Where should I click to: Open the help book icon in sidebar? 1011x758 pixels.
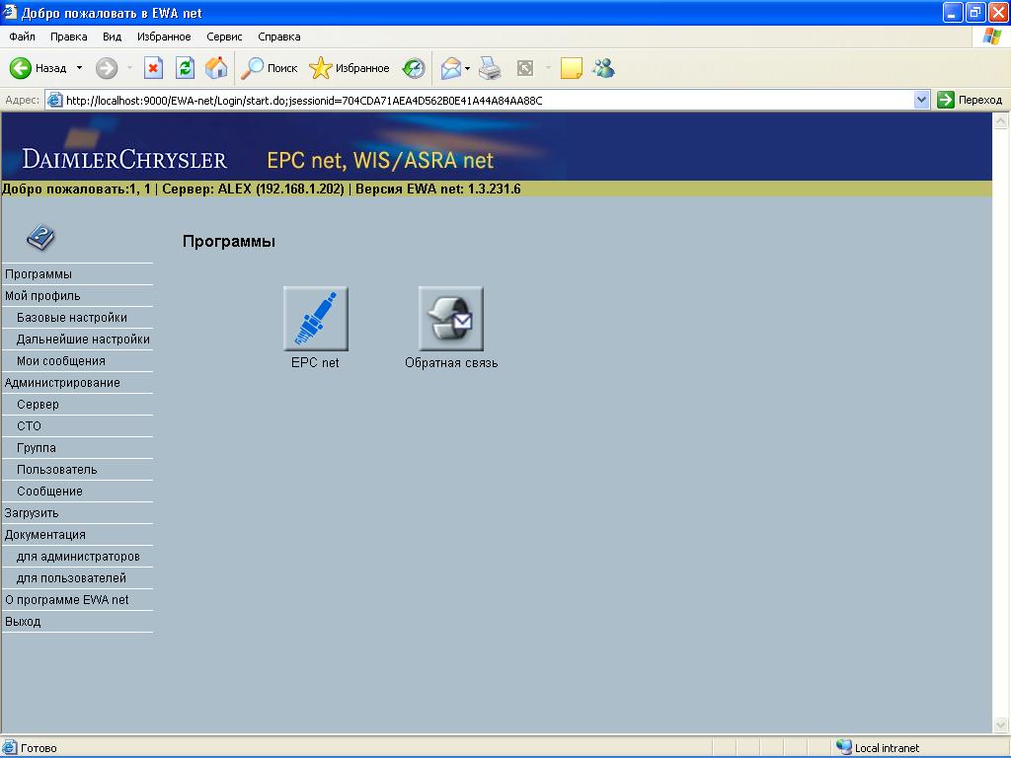[40, 237]
